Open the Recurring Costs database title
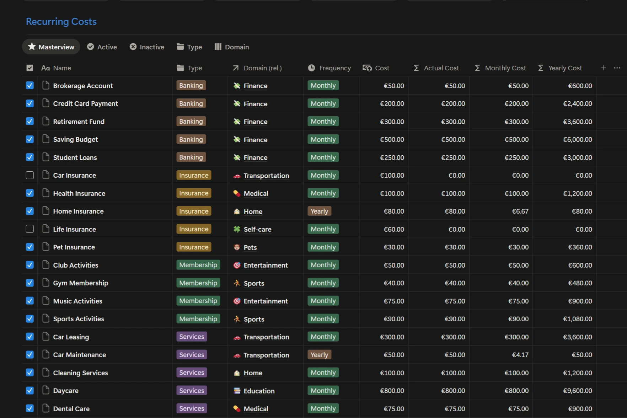 (61, 21)
